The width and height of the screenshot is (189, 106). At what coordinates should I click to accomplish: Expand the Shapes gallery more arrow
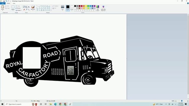tap(51, 10)
